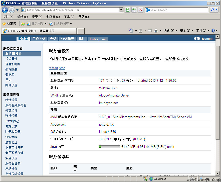221x182 pixels.
Task: Open HTTP绑定 in the sidebar
Action: click(12, 121)
